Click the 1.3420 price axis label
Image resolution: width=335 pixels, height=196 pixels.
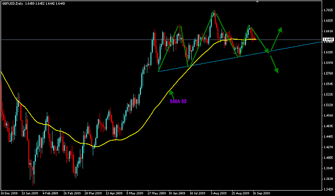click(329, 189)
